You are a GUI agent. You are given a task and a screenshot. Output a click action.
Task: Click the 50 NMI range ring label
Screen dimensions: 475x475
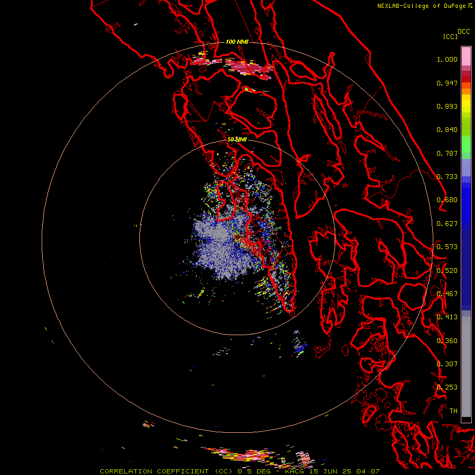(237, 140)
